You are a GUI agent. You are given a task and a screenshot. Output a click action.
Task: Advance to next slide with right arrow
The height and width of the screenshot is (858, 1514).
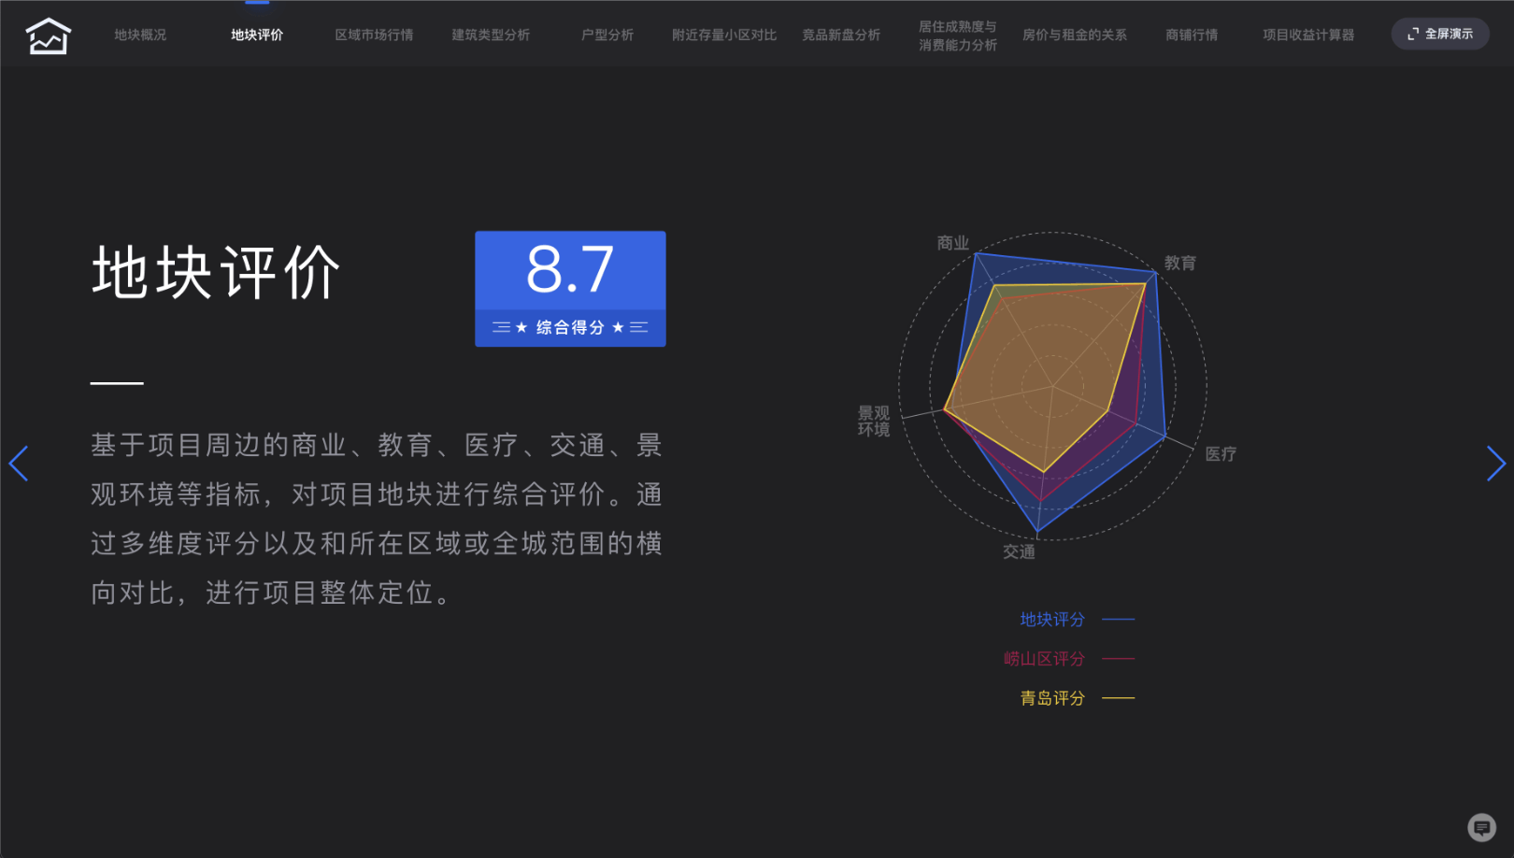[x=1495, y=464]
